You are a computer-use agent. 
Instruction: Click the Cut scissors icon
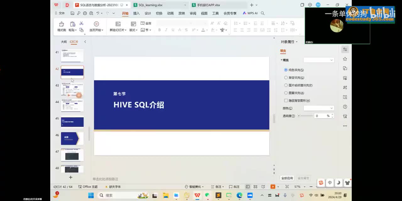[81, 23]
